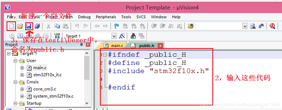This screenshot has height=110, width=282.
Task: Unindent the selected lines
Action: point(162,26)
